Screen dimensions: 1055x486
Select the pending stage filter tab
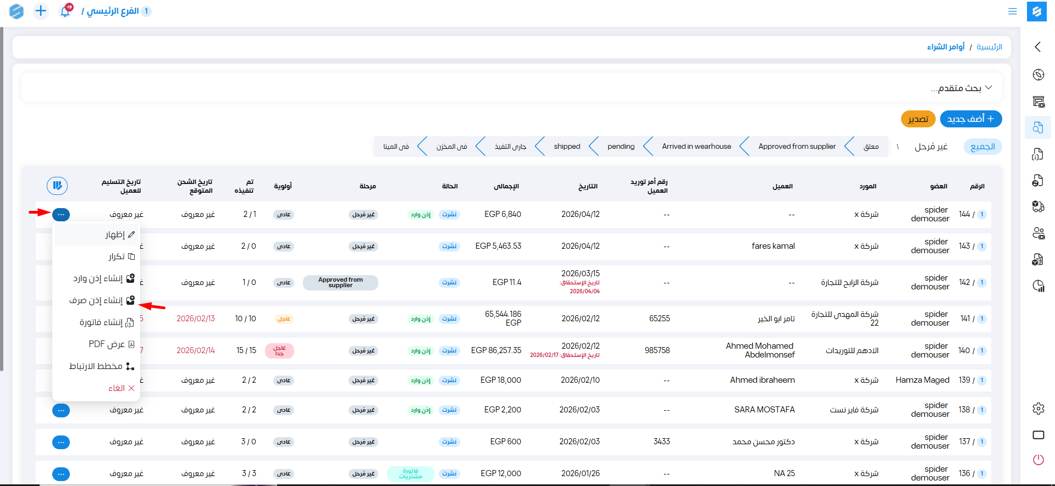pyautogui.click(x=621, y=147)
